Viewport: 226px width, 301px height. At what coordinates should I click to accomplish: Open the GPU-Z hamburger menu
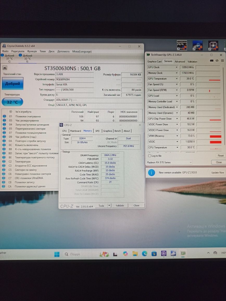(222, 61)
